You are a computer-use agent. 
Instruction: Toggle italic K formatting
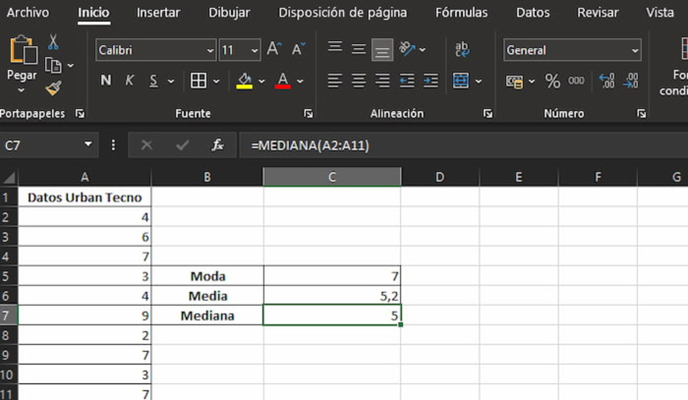tap(129, 81)
